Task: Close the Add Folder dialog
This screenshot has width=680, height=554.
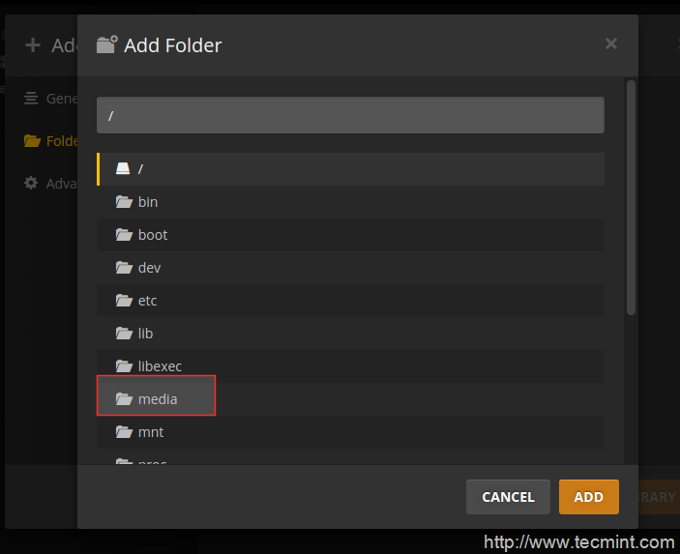Action: click(x=611, y=44)
